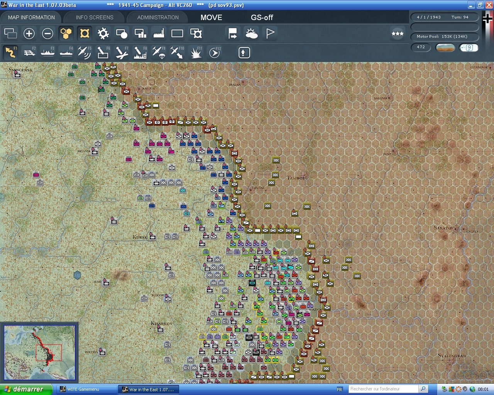Viewport: 494px width, 395px height.
Task: Click the FR language indicator
Action: pos(340,389)
